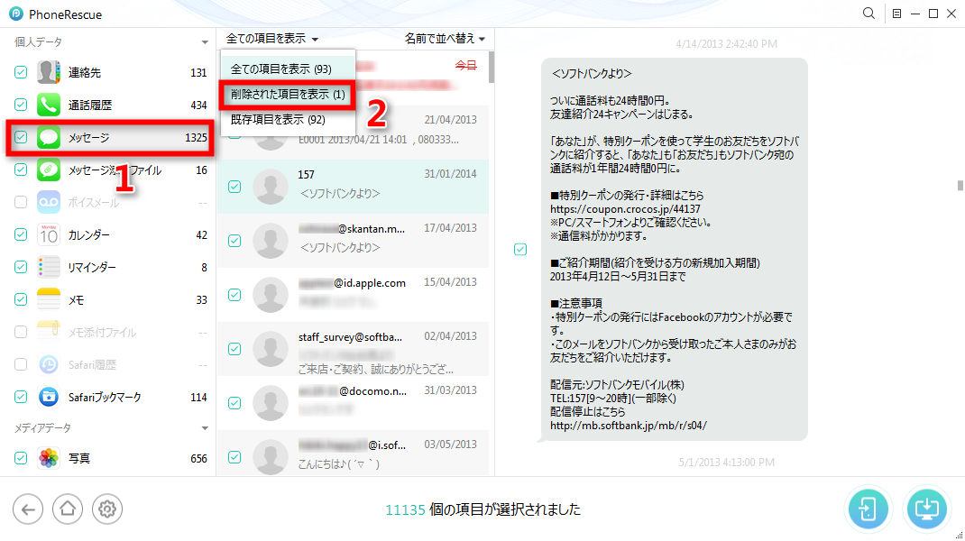Select 全ての項目を表示 (93) option

tap(288, 69)
